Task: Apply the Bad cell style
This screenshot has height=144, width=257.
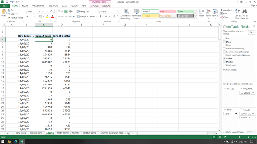Action: click(168, 12)
